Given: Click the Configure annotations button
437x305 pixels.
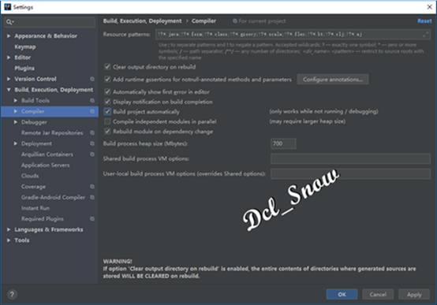Looking at the screenshot, I should [333, 80].
